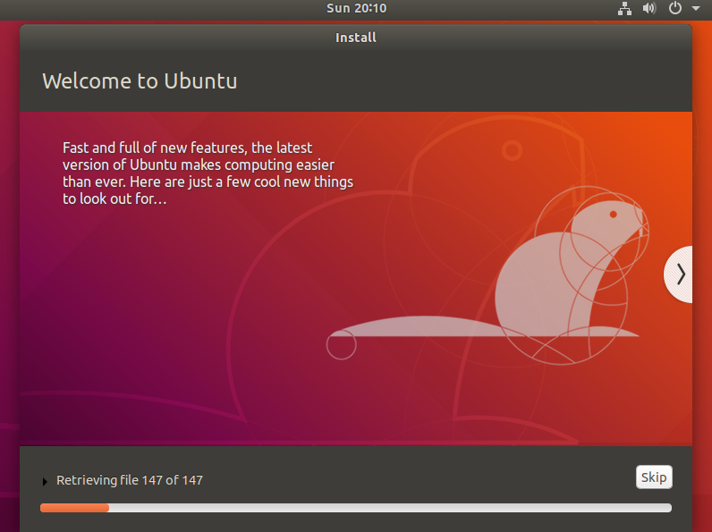Click the beaver illustration in slideshow
The width and height of the screenshot is (712, 532).
488,275
